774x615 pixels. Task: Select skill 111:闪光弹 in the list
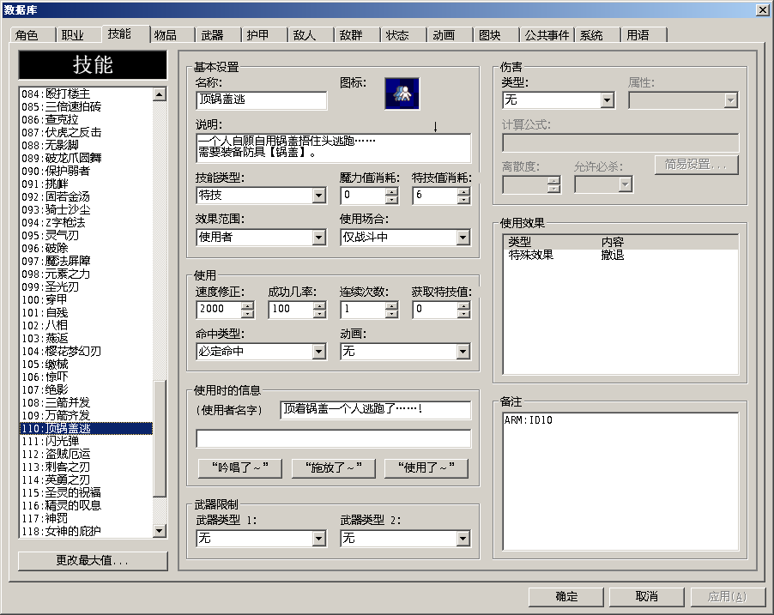point(87,441)
